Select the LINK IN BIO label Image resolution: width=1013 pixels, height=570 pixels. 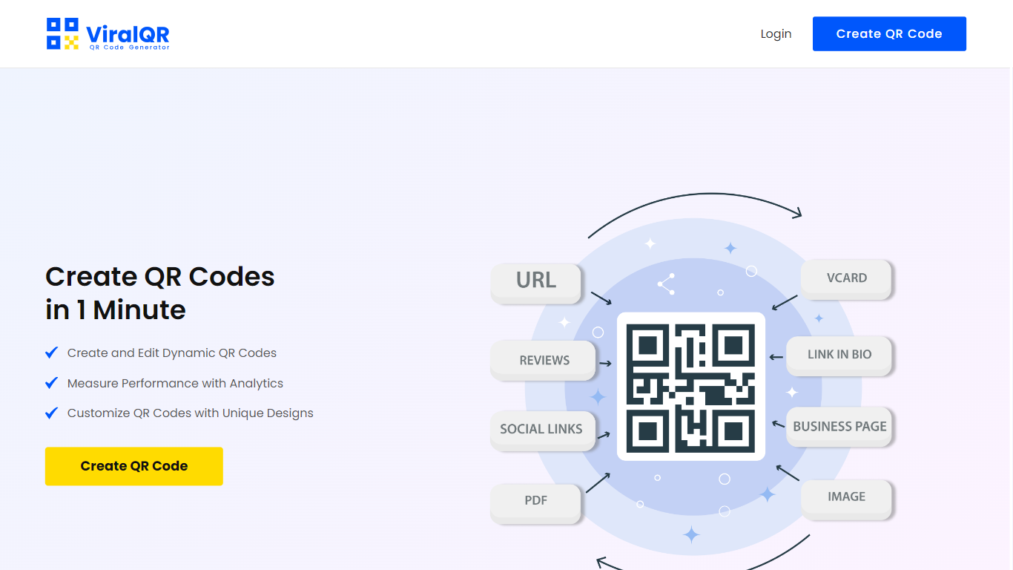(x=839, y=356)
